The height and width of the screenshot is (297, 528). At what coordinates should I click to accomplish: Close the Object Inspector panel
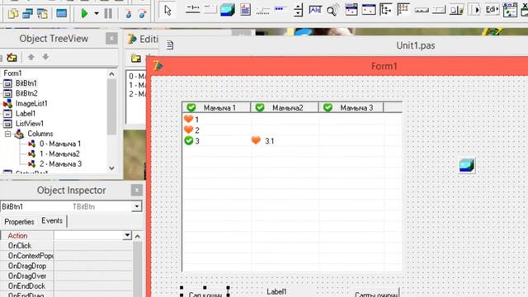click(137, 191)
